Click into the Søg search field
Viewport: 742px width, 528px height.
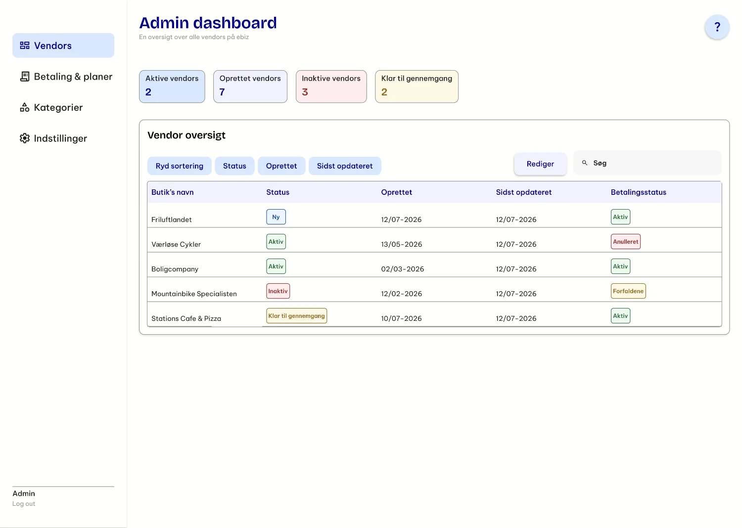pyautogui.click(x=648, y=163)
